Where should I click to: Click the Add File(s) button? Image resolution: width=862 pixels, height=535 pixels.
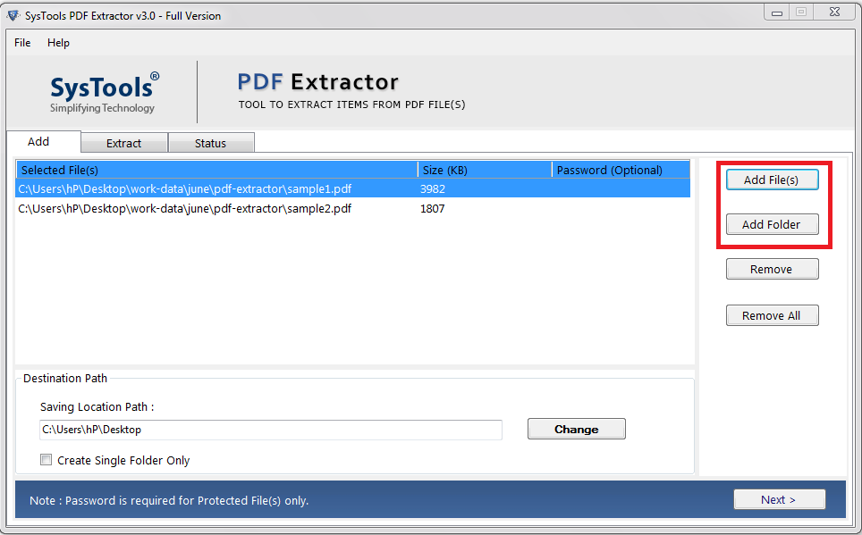(x=771, y=180)
